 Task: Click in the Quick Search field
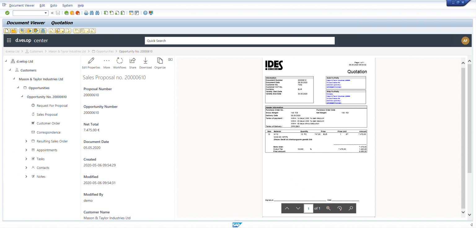coord(240,41)
